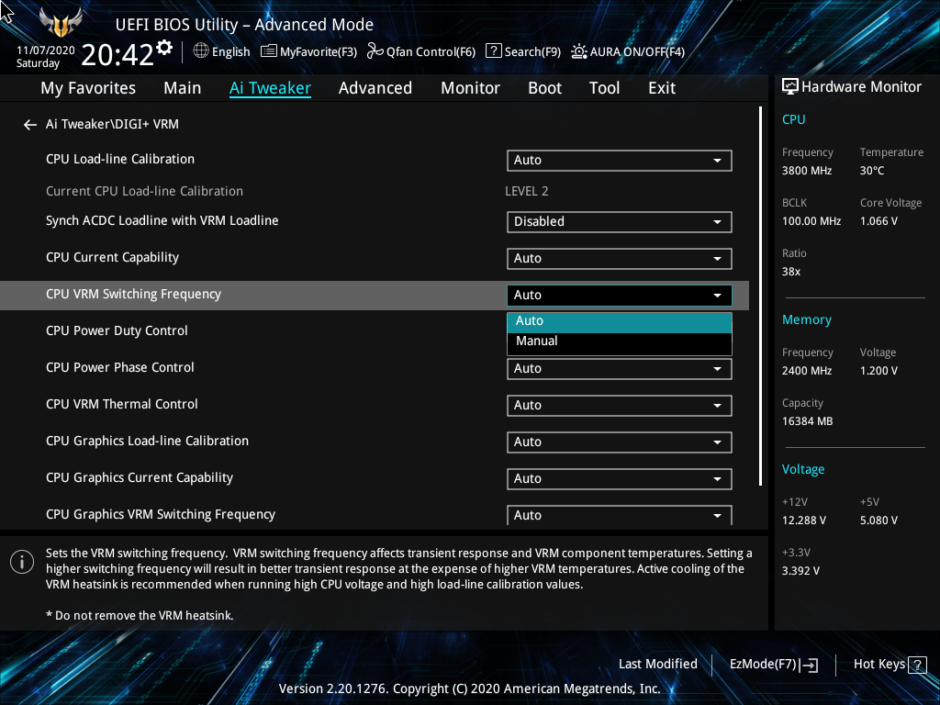Screen dimensions: 940x705
Task: Click Hot Keys button text
Action: point(878,665)
